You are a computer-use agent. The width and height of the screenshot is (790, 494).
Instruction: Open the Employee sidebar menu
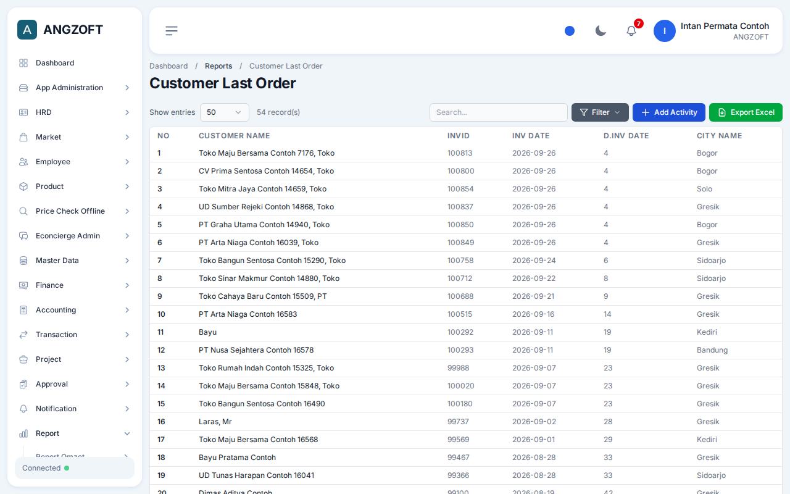[75, 162]
